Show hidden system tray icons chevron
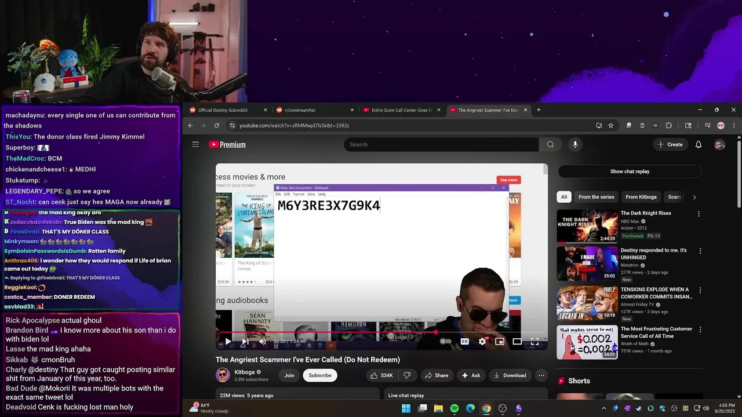Viewport: 742px width, 417px height. pos(603,408)
